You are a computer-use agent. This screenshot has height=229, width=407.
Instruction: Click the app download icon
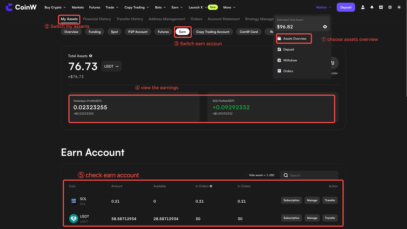point(381,7)
